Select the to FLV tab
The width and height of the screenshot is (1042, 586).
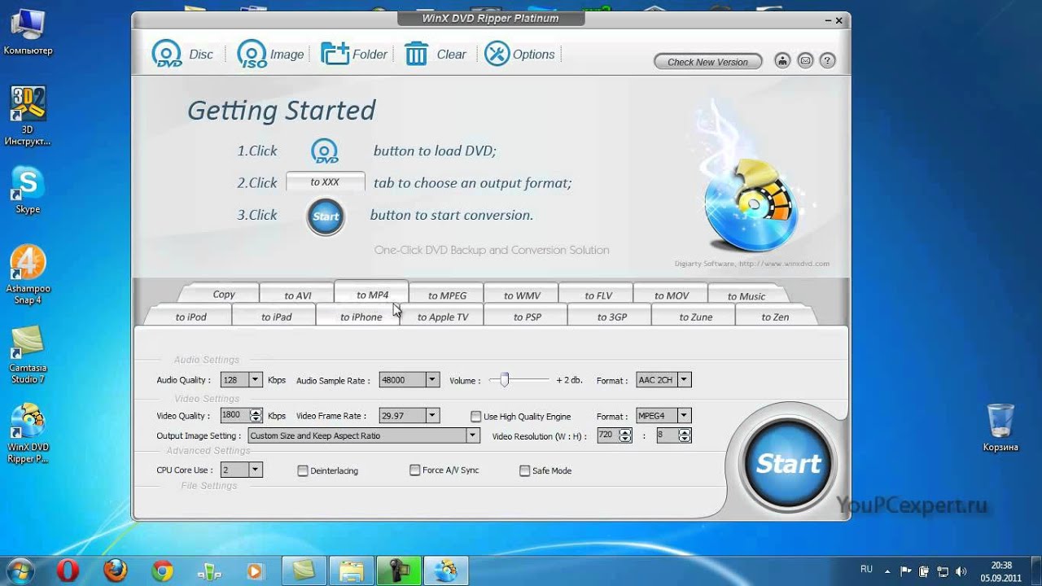point(598,295)
